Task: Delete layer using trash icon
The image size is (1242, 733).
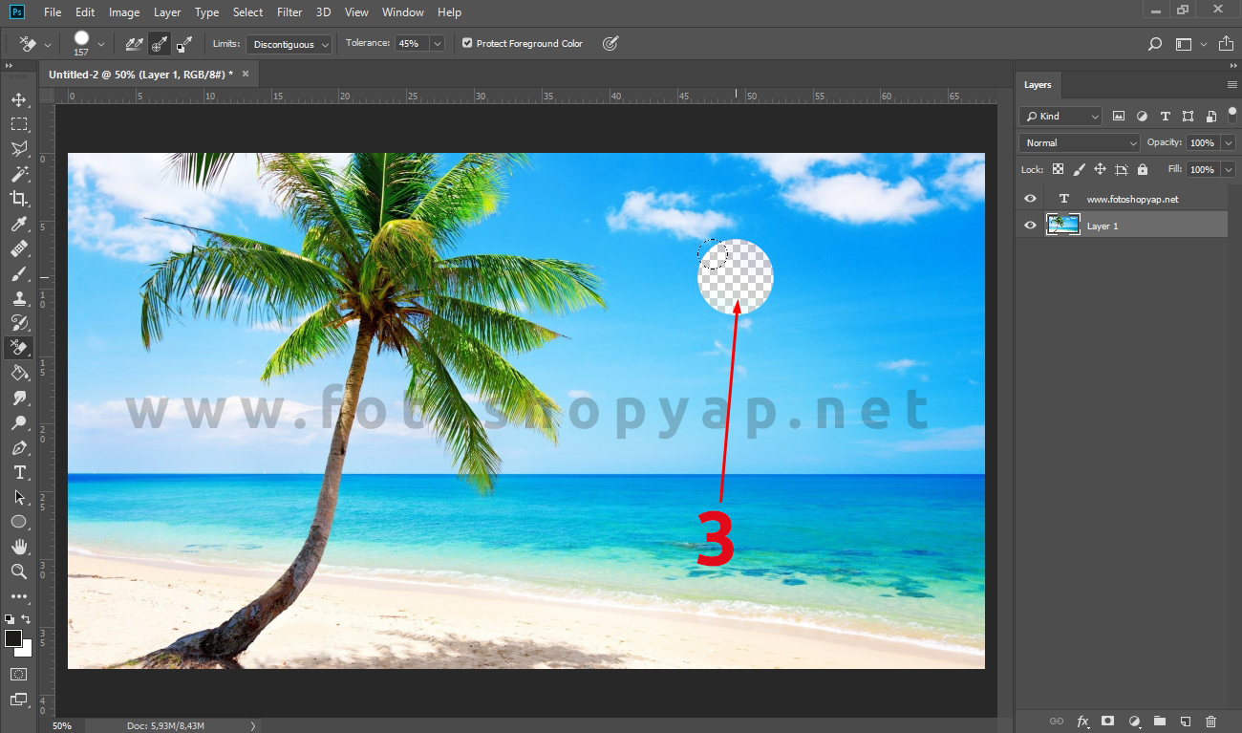Action: (1210, 722)
